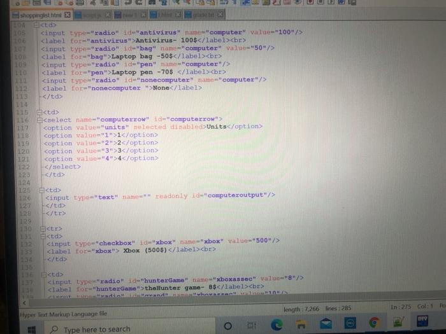The width and height of the screenshot is (446, 334).
Task: Click the Xbox (500$) label line
Action: click(x=131, y=251)
